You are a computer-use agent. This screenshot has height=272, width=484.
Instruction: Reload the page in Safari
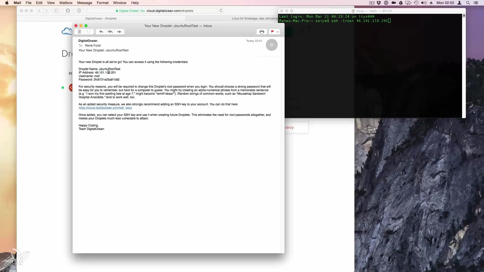coord(221,11)
